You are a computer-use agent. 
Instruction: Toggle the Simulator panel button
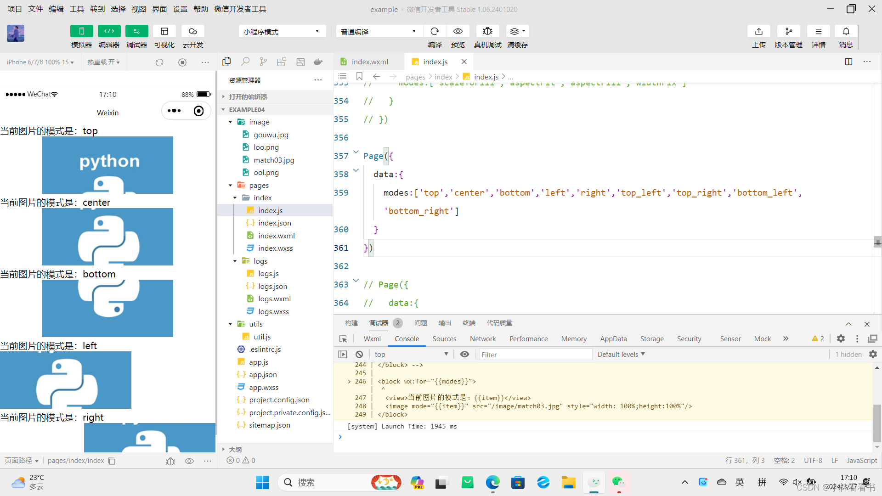[x=81, y=31]
